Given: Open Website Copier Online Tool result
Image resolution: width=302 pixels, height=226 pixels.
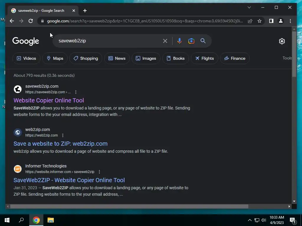Looking at the screenshot, I should point(49,100).
